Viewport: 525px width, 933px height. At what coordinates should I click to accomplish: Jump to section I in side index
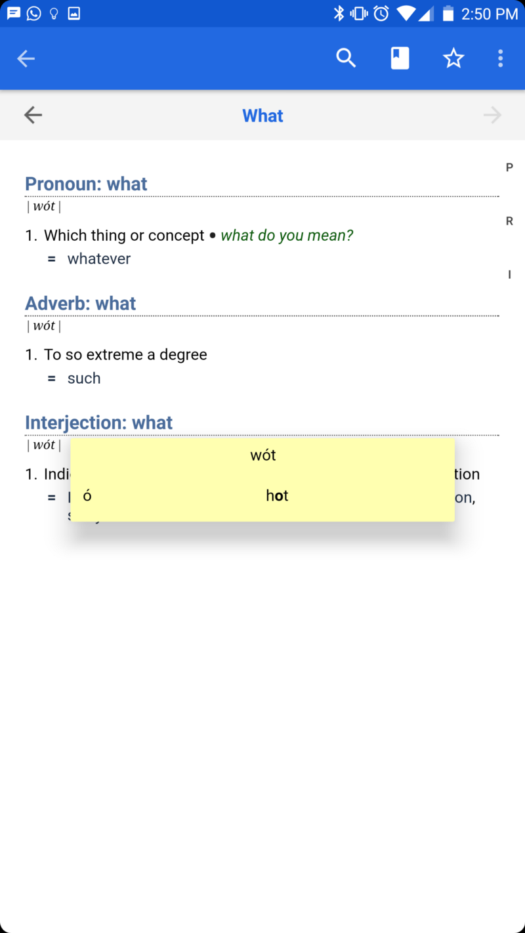click(x=509, y=275)
